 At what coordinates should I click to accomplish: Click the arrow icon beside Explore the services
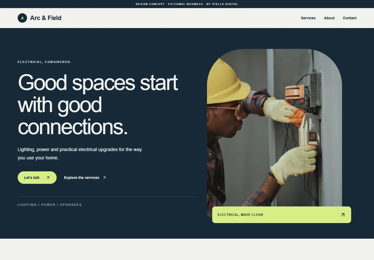(x=104, y=178)
